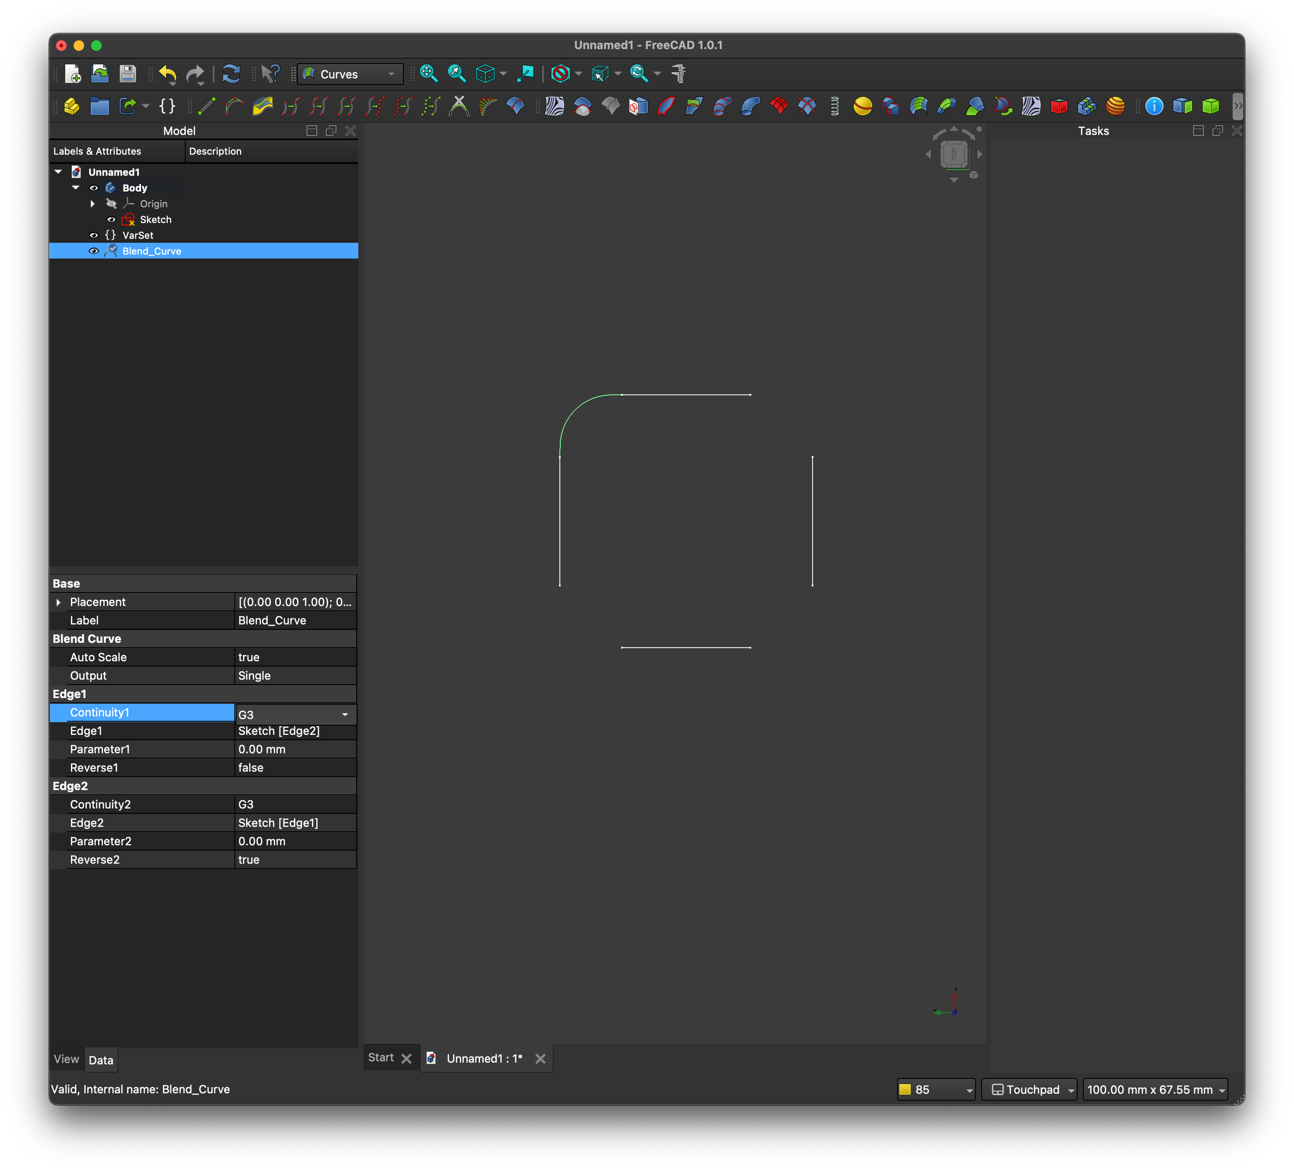Screen dimensions: 1294x1170
Task: Click the measuring caliper icon
Action: 679,74
